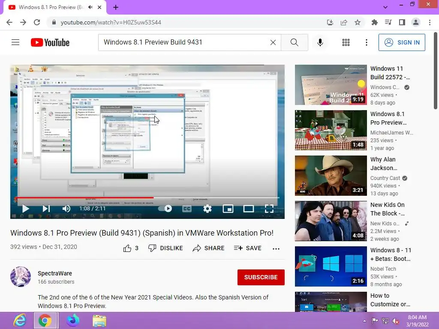Open the media controls icon in Chrome toolbar

point(388,22)
